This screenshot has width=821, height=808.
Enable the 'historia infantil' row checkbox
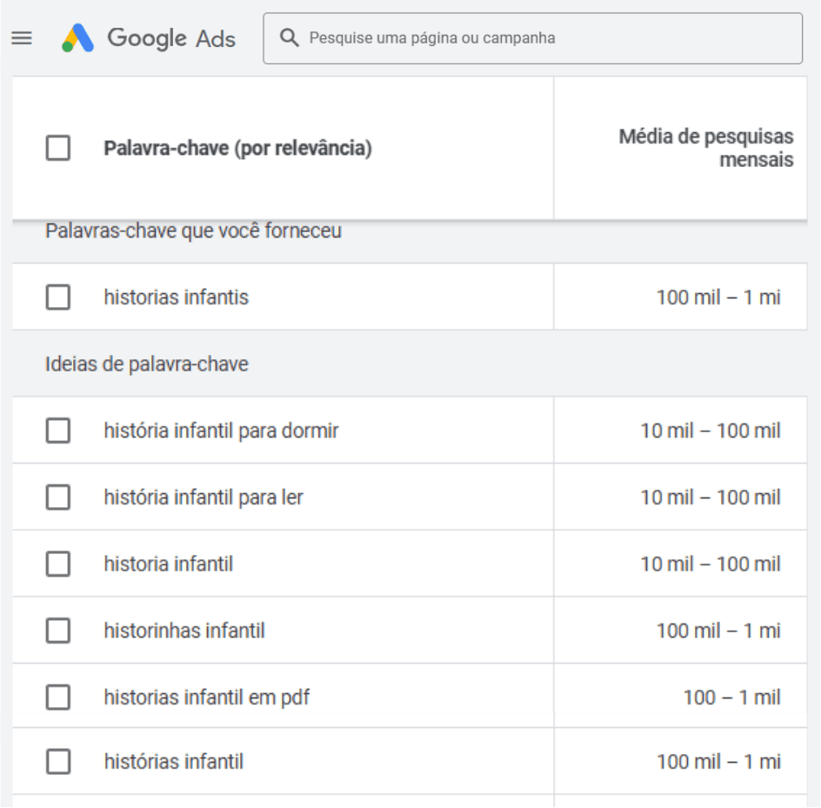pyautogui.click(x=58, y=564)
